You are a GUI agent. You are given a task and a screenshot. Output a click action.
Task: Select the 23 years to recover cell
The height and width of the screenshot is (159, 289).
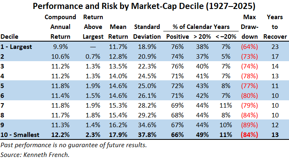pyautogui.click(x=275, y=46)
